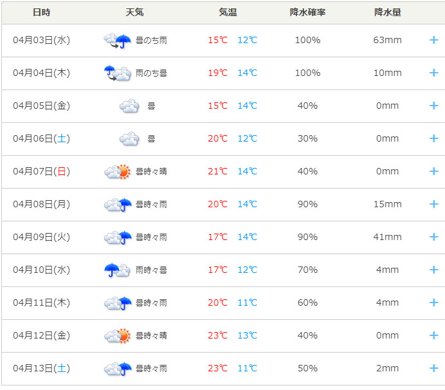Expand the 04月03日(水) row plus icon
This screenshot has width=445, height=390.
coord(433,40)
